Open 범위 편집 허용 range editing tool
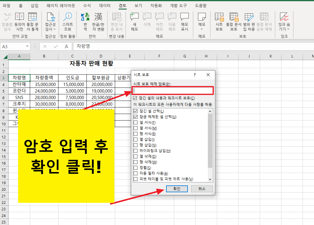 (249, 21)
